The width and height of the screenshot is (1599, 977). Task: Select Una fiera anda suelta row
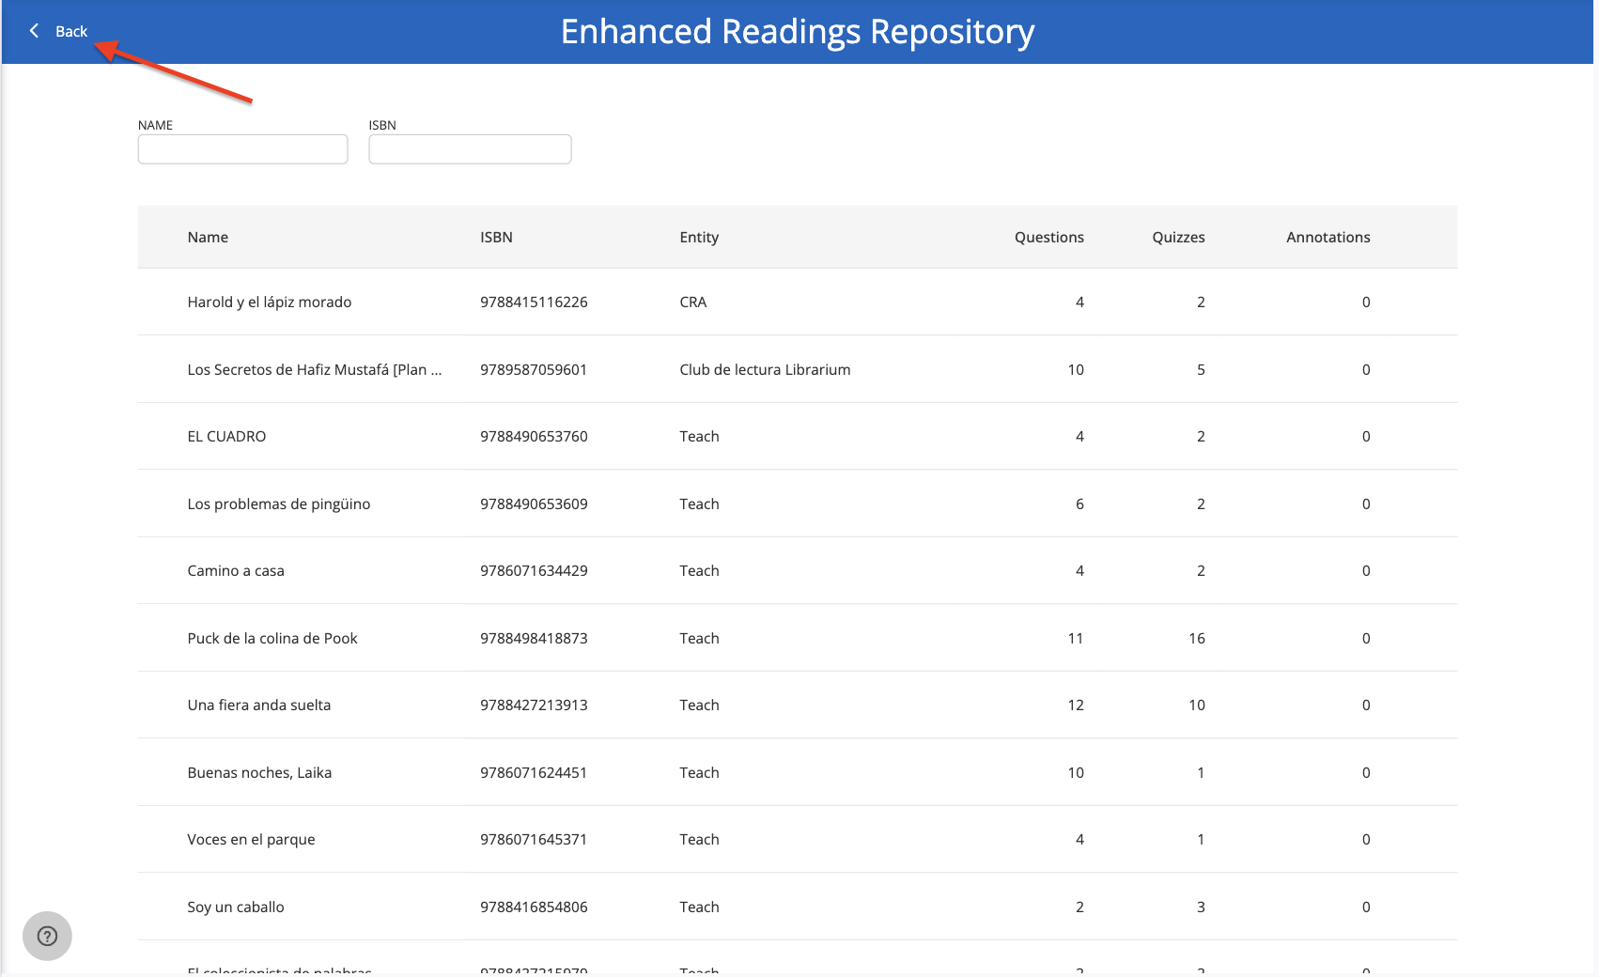797,705
